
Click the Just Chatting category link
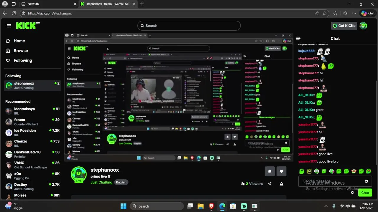pyautogui.click(x=101, y=182)
